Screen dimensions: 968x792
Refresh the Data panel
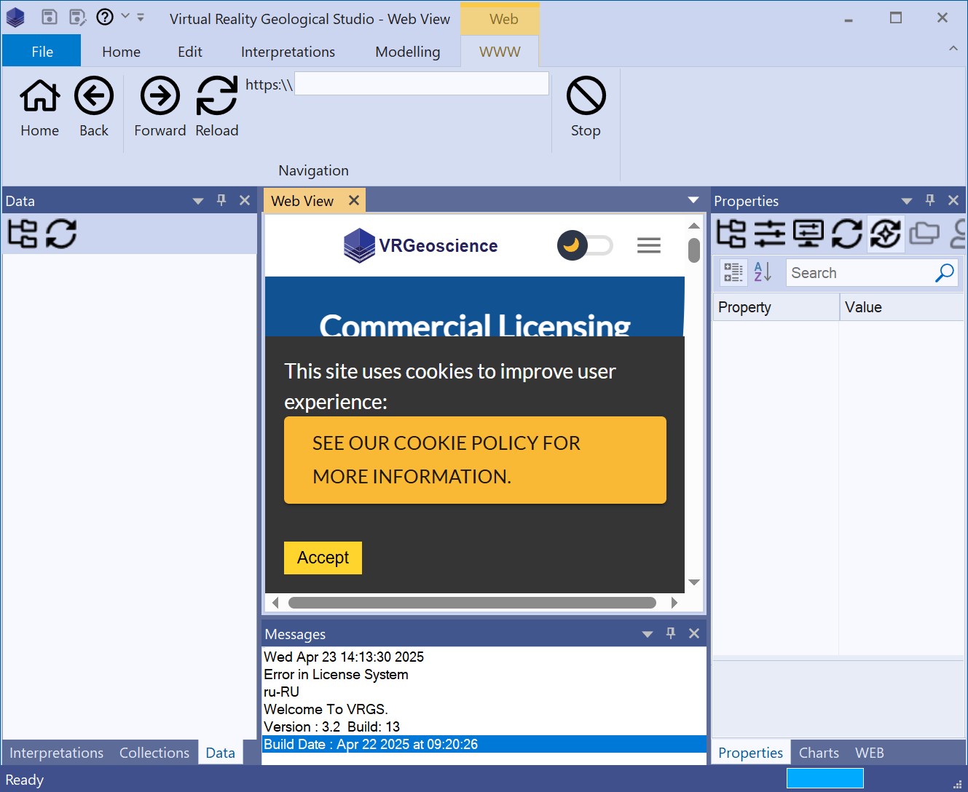61,234
